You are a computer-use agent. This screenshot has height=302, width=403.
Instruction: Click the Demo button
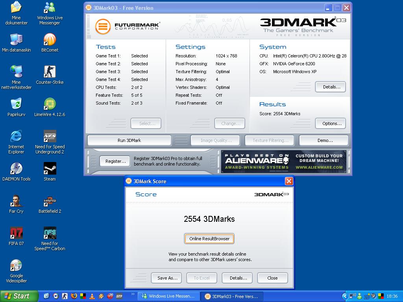pyautogui.click(x=324, y=140)
